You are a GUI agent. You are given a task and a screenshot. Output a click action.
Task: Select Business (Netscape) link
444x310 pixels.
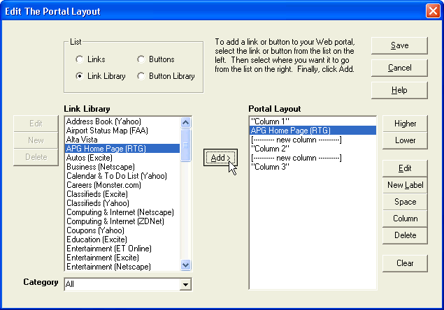click(x=122, y=167)
